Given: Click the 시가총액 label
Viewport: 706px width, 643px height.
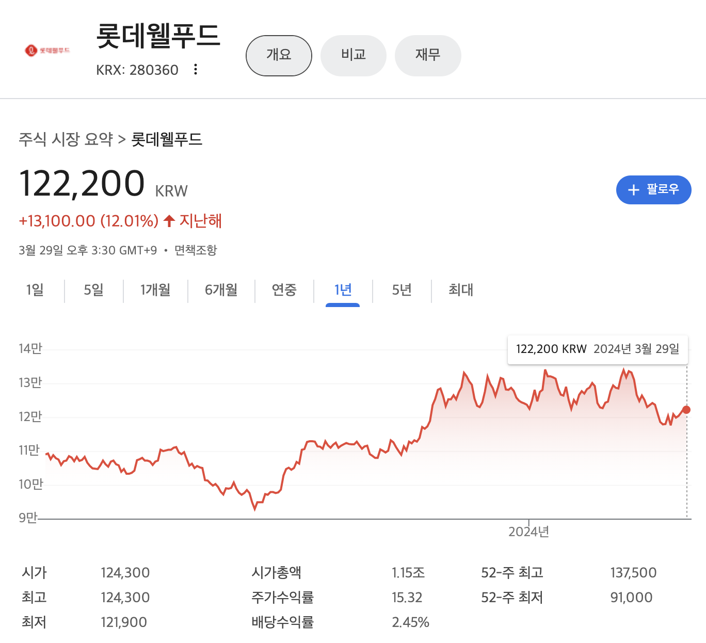Looking at the screenshot, I should click(x=277, y=572).
